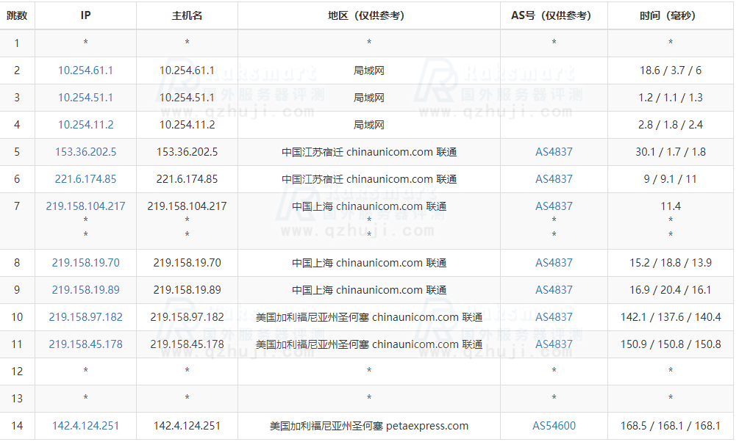Open AS4837 link in hop 5 row

click(x=554, y=152)
